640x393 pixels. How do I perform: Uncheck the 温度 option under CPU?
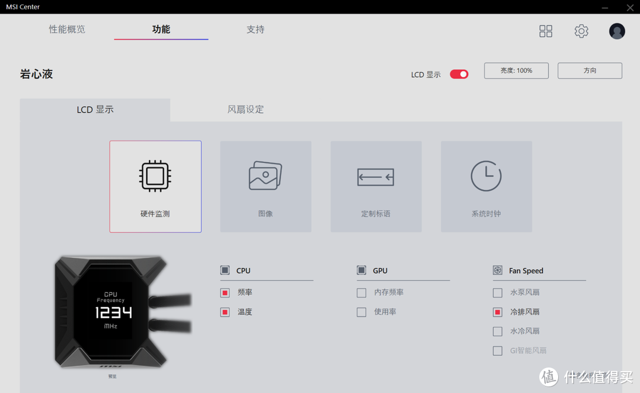point(225,312)
